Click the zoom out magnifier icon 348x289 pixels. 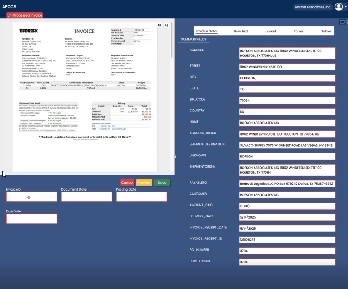167,26
